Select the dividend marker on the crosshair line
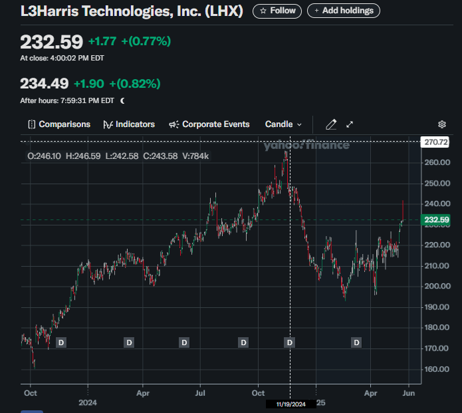462x413 pixels. [290, 343]
